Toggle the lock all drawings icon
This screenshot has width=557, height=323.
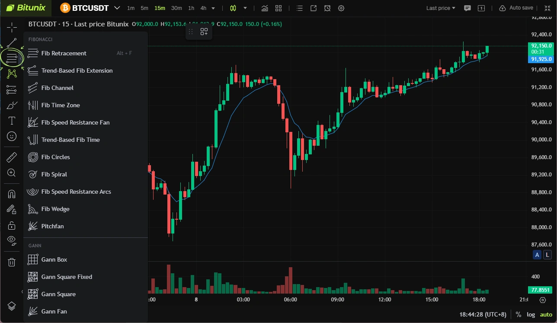(12, 225)
